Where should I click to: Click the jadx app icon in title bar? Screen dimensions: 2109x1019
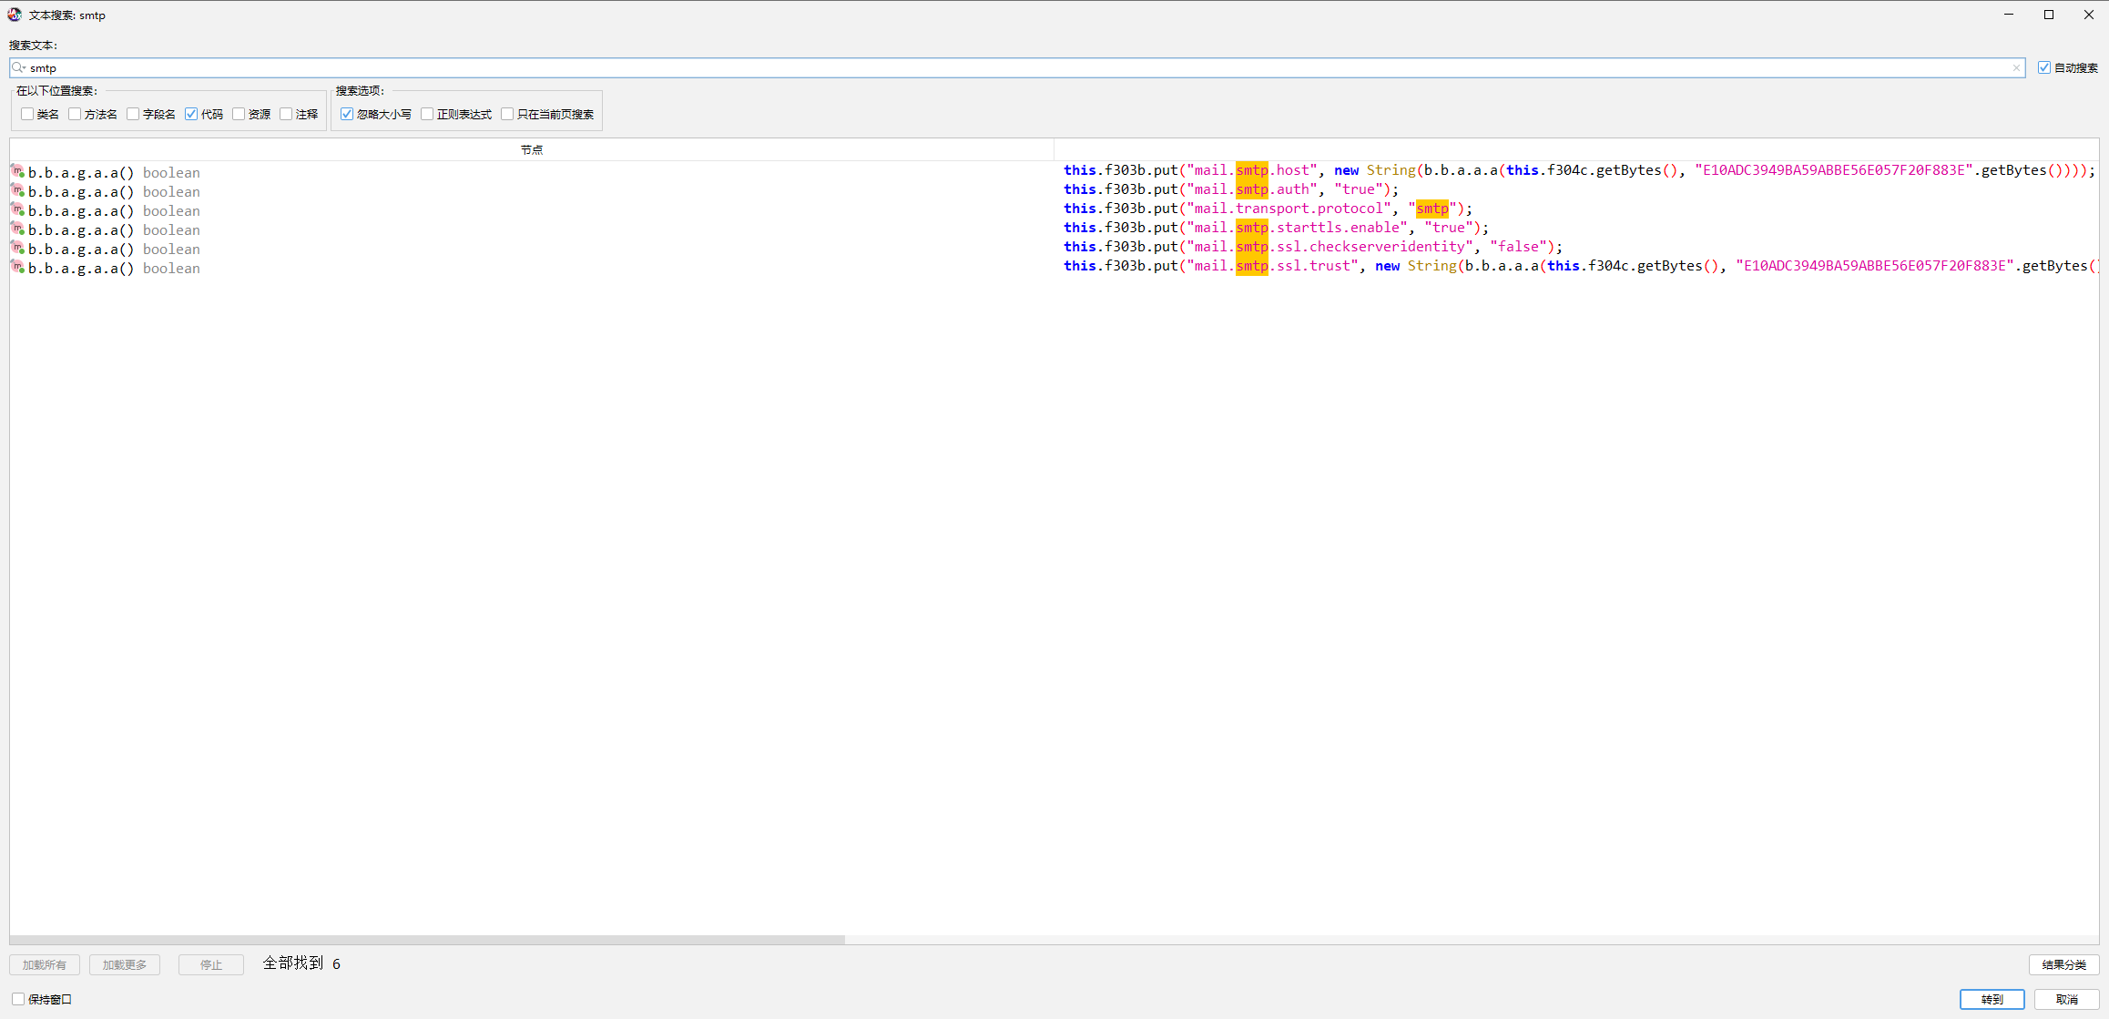pos(15,15)
